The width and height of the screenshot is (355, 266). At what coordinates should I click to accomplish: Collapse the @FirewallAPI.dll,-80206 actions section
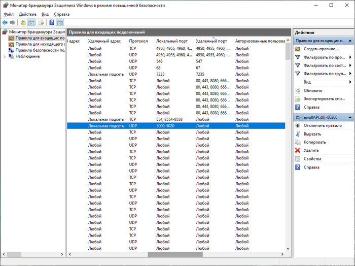(x=350, y=117)
